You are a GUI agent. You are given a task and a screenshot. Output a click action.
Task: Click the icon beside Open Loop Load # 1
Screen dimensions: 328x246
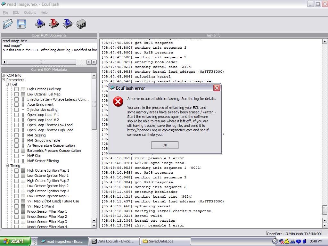23,115
